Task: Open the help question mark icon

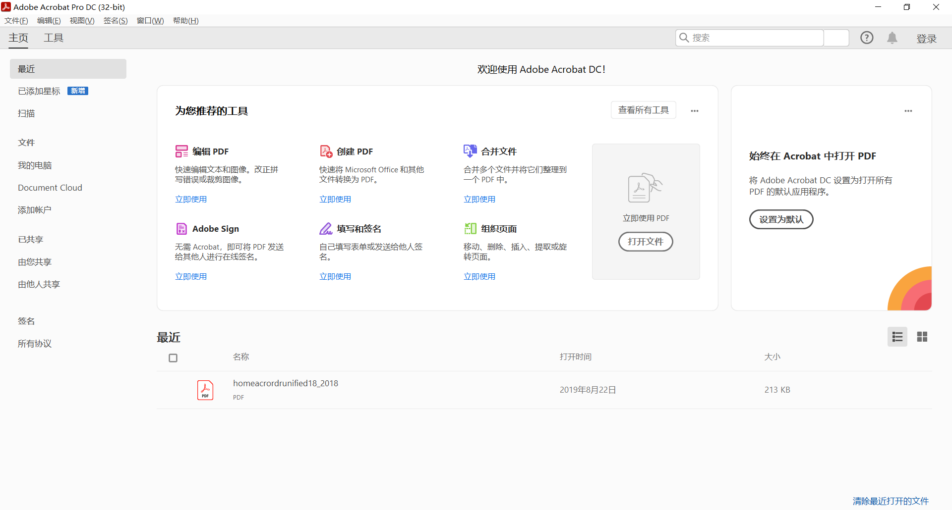Action: point(867,38)
